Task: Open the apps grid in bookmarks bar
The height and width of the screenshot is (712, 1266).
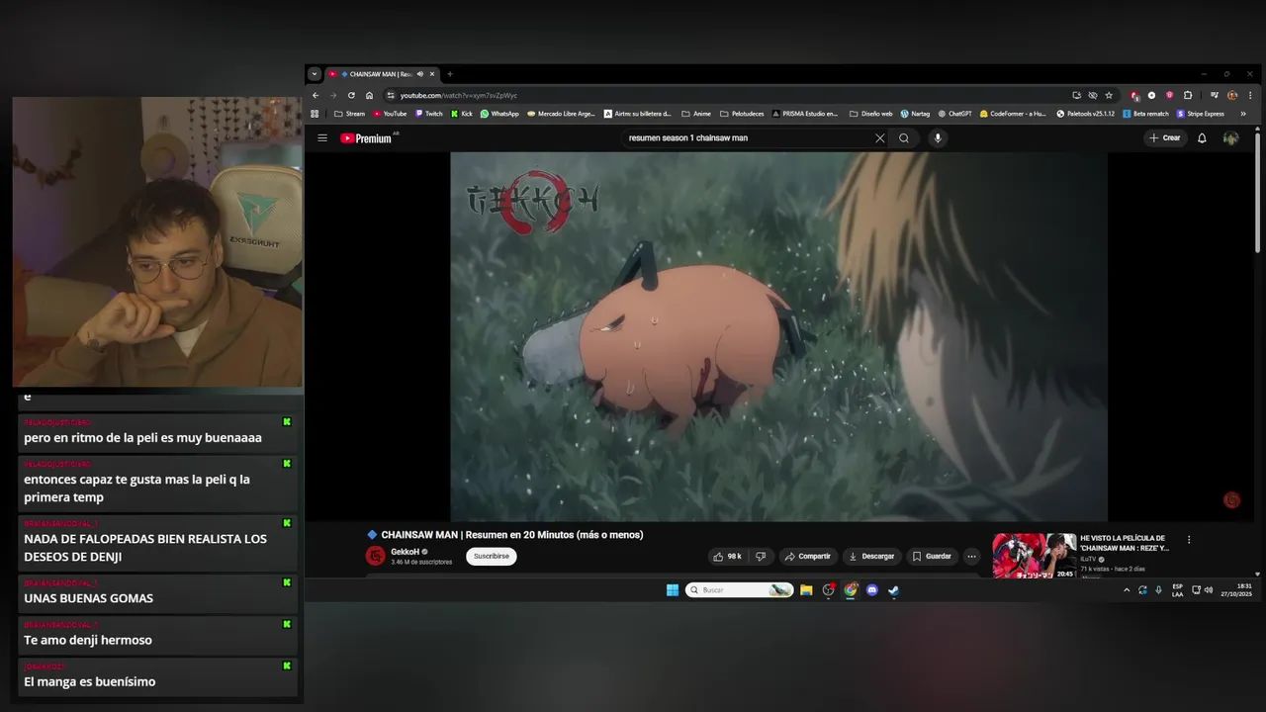Action: [315, 114]
